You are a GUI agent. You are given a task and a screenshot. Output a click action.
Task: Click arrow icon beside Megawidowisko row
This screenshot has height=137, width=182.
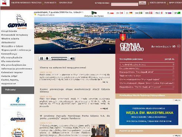click(x=173, y=87)
